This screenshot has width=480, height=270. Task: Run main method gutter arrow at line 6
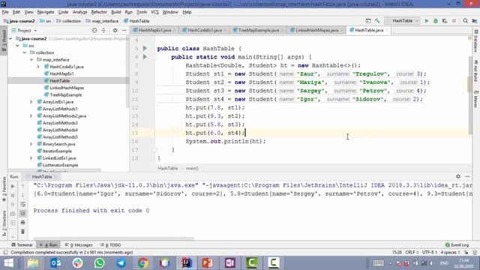tap(145, 57)
